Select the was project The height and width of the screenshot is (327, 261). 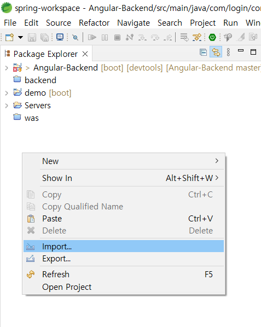point(32,118)
